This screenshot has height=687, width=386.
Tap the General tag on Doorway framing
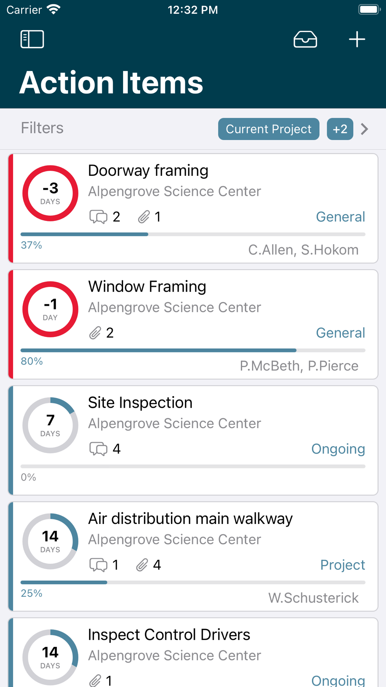[x=340, y=217]
